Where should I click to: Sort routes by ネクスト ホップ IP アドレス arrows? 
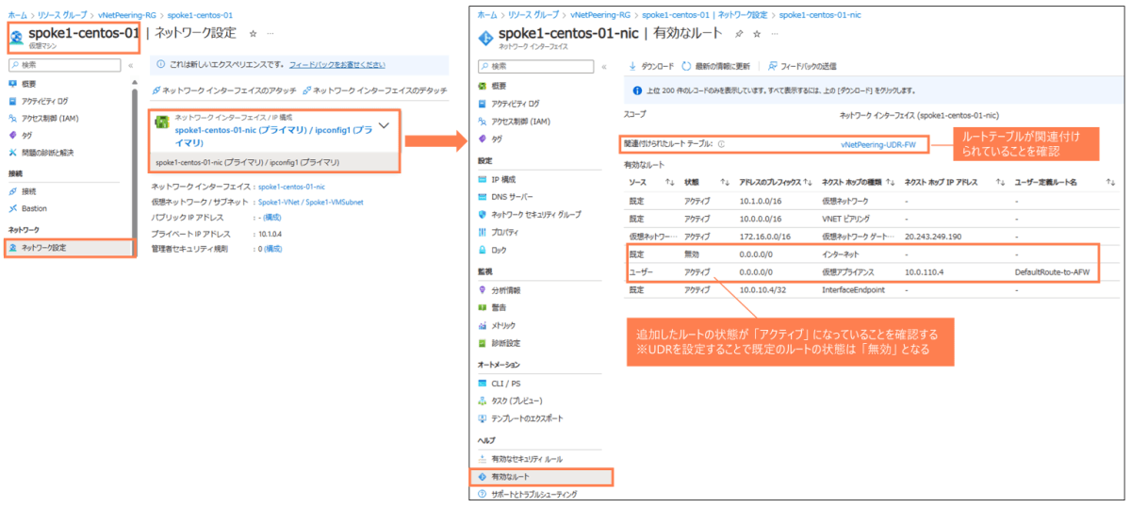pyautogui.click(x=1000, y=182)
